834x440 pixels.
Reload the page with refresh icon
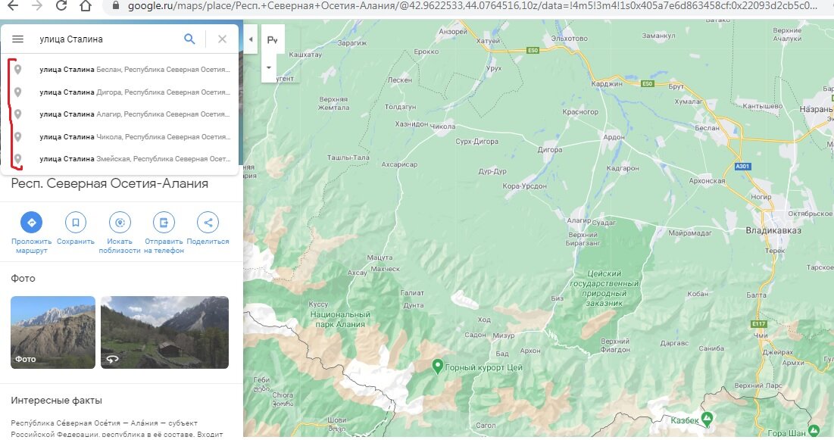61,6
